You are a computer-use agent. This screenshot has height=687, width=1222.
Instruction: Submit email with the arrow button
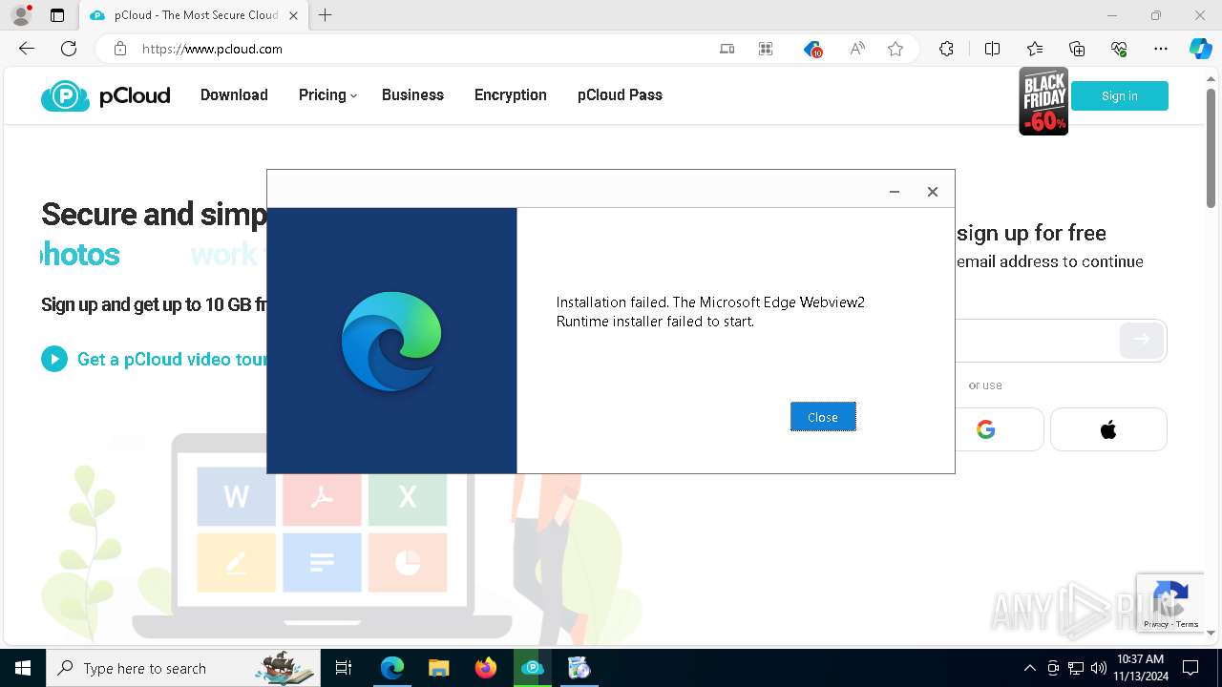pyautogui.click(x=1142, y=339)
